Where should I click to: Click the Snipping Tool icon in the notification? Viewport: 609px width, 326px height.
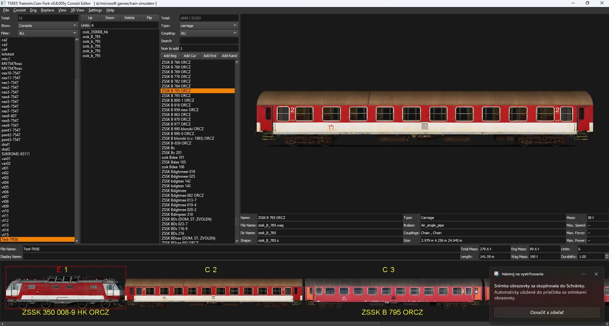[497, 274]
